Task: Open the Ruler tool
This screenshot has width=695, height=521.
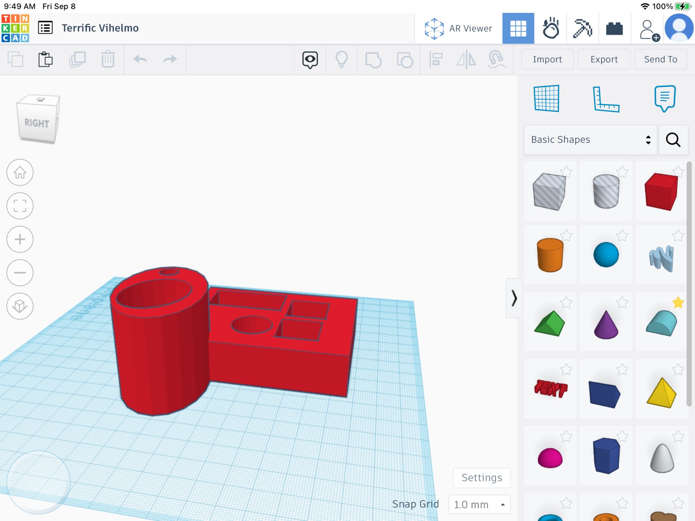Action: point(606,99)
